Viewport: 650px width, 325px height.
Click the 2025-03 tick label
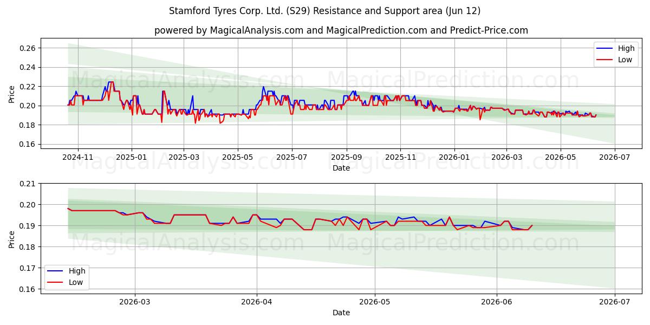point(184,157)
